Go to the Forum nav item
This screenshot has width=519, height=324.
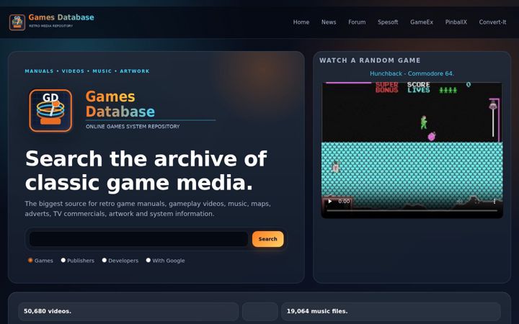357,22
